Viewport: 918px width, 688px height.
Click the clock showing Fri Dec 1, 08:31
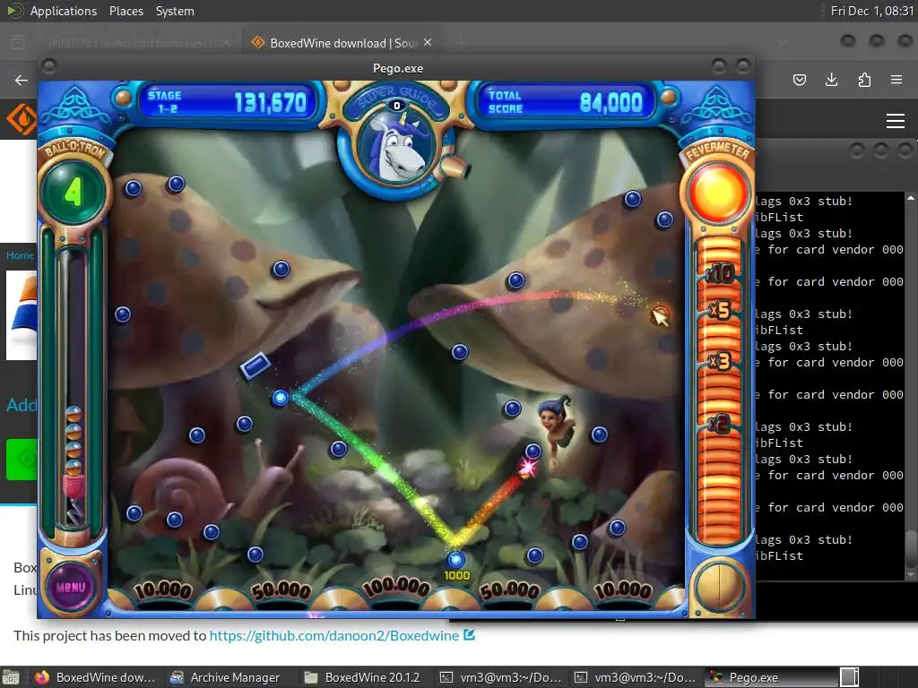pyautogui.click(x=872, y=11)
